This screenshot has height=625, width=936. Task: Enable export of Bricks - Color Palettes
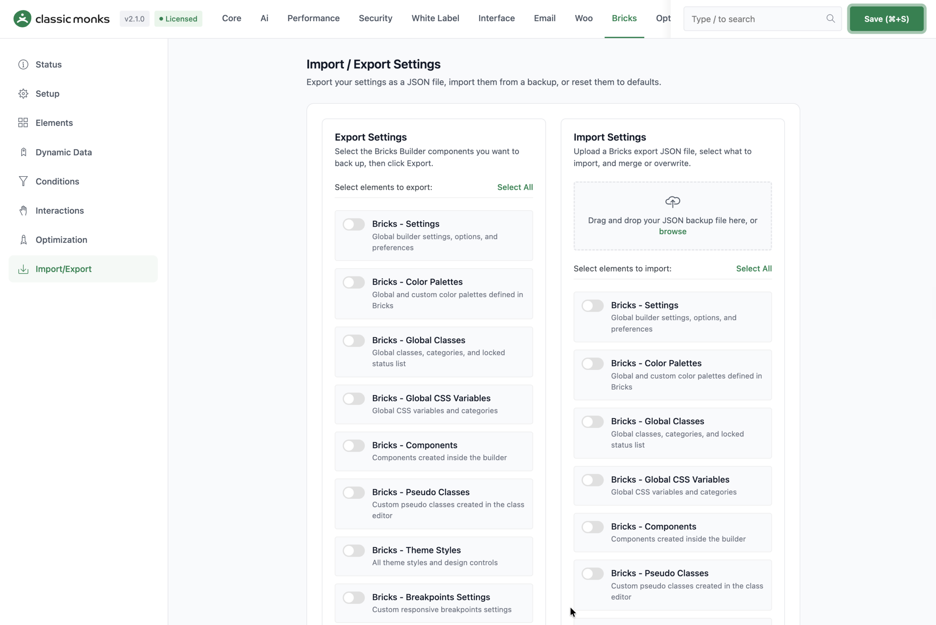click(x=354, y=283)
